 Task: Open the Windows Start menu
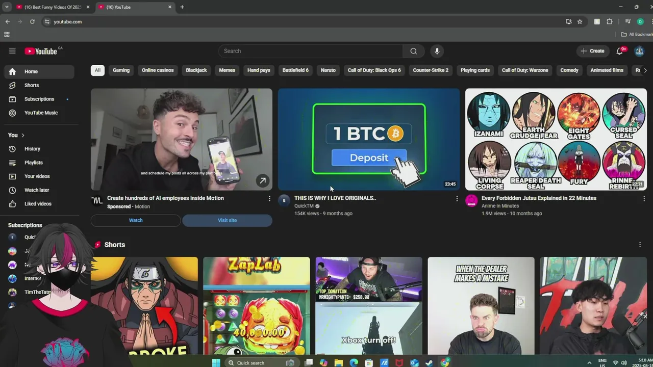tap(216, 362)
